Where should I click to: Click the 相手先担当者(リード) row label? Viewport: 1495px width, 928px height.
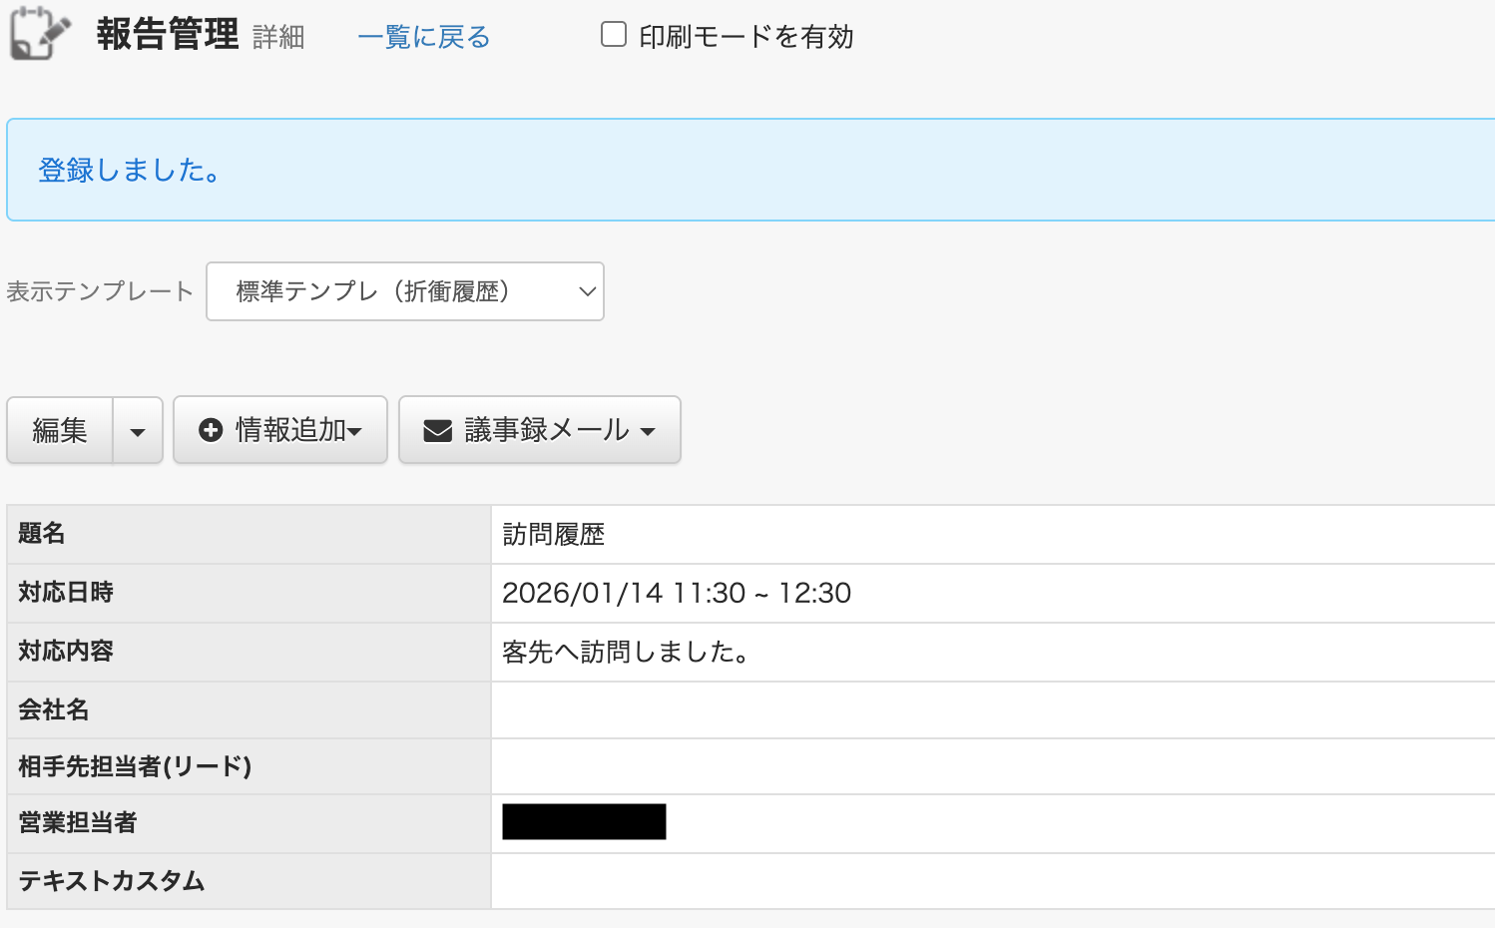pyautogui.click(x=135, y=766)
